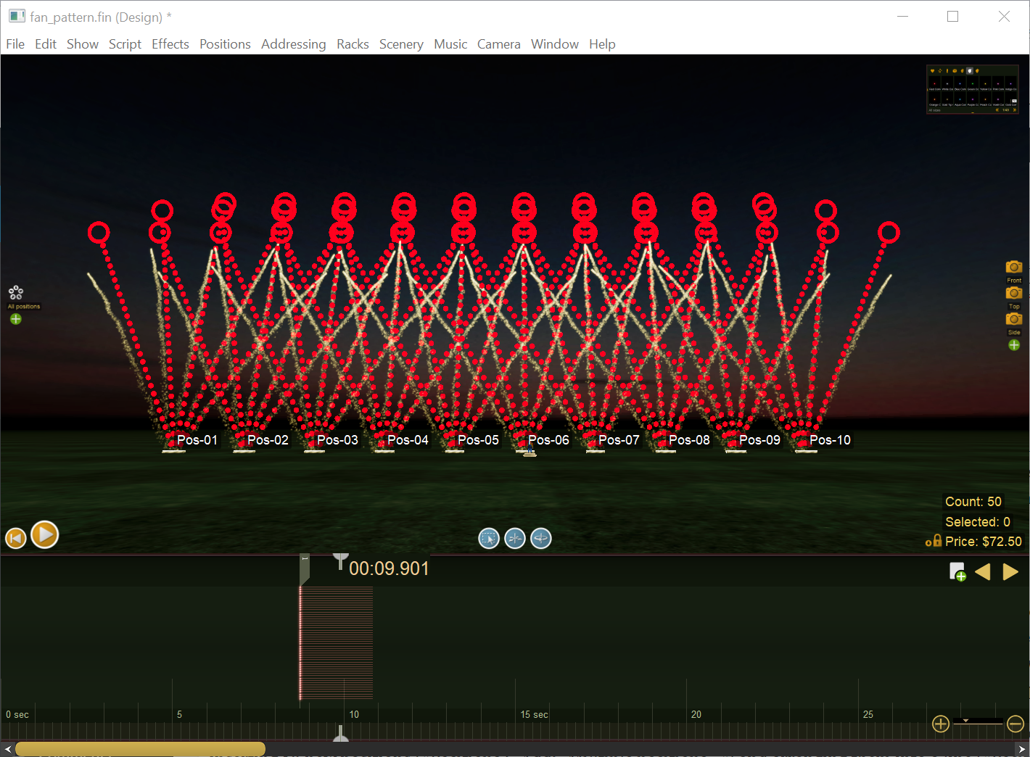
Task: Jump to the next event with the right arrow
Action: [x=1010, y=572]
